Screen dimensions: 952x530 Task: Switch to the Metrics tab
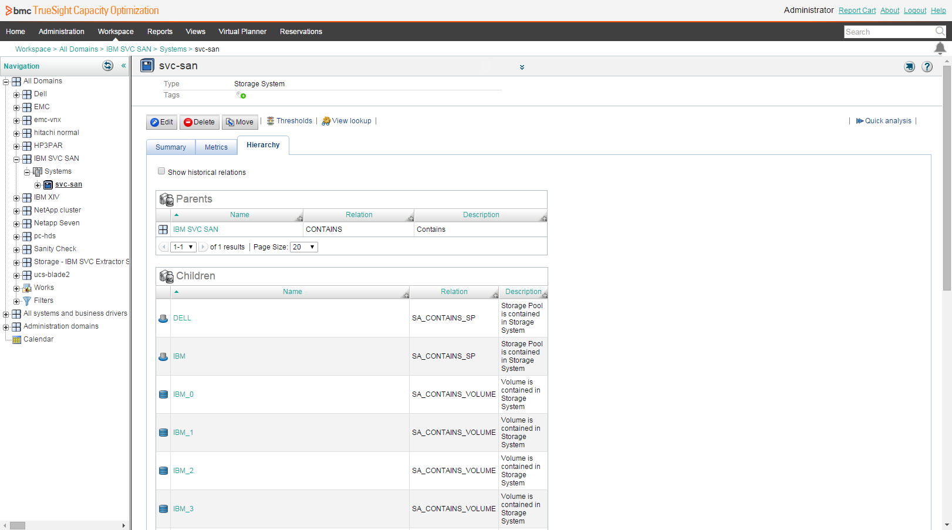point(216,147)
